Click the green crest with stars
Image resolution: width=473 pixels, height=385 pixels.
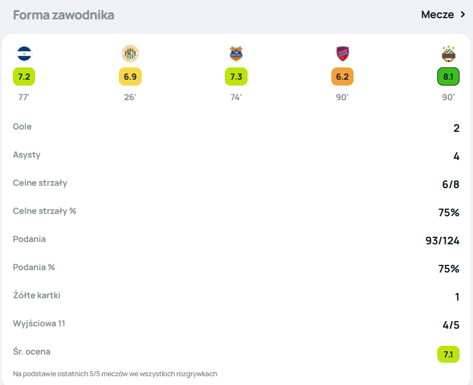448,54
